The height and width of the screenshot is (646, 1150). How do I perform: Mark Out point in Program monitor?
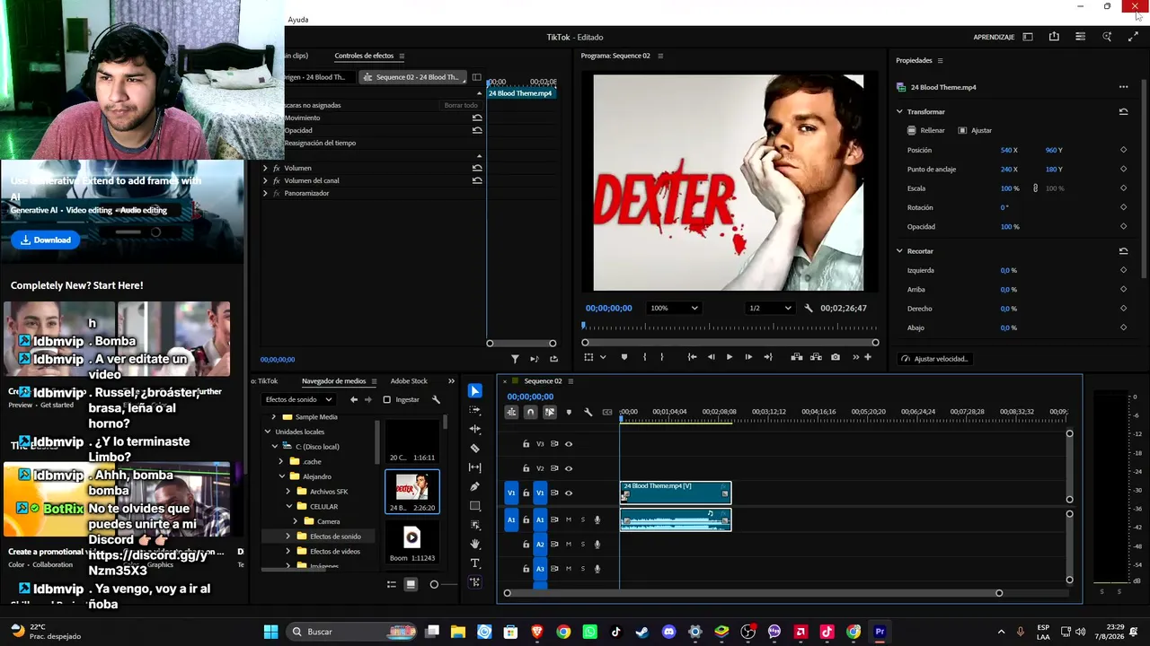[x=662, y=357]
